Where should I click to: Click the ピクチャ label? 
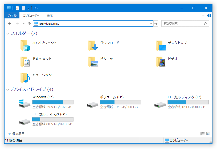click(x=107, y=59)
